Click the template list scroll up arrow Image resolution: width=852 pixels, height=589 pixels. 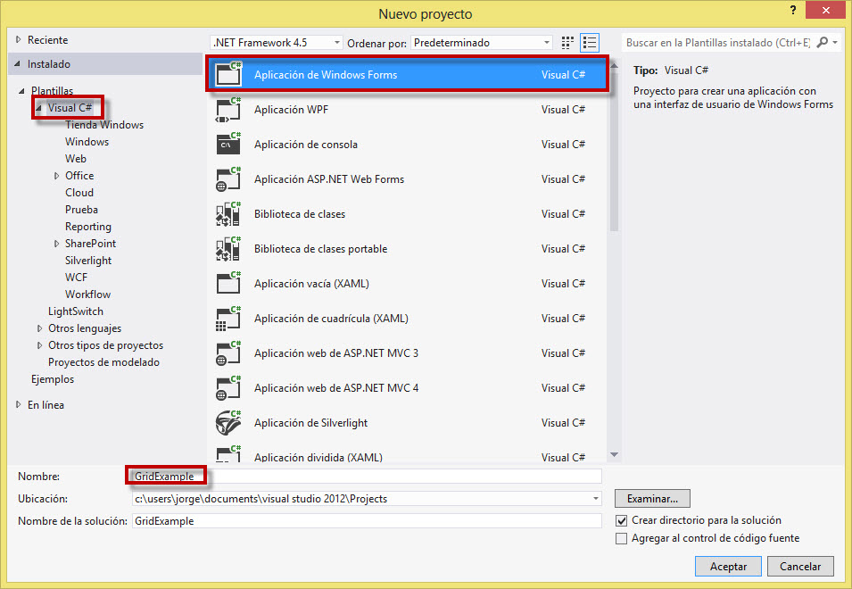tap(614, 65)
